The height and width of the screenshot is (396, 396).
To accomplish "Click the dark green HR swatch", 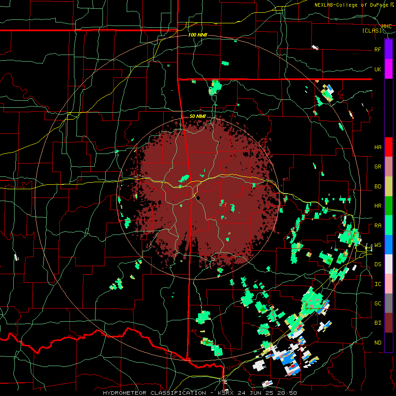I will pos(389,205).
